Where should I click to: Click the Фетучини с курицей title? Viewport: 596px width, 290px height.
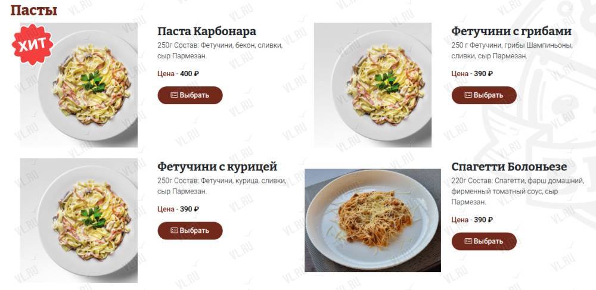(218, 167)
